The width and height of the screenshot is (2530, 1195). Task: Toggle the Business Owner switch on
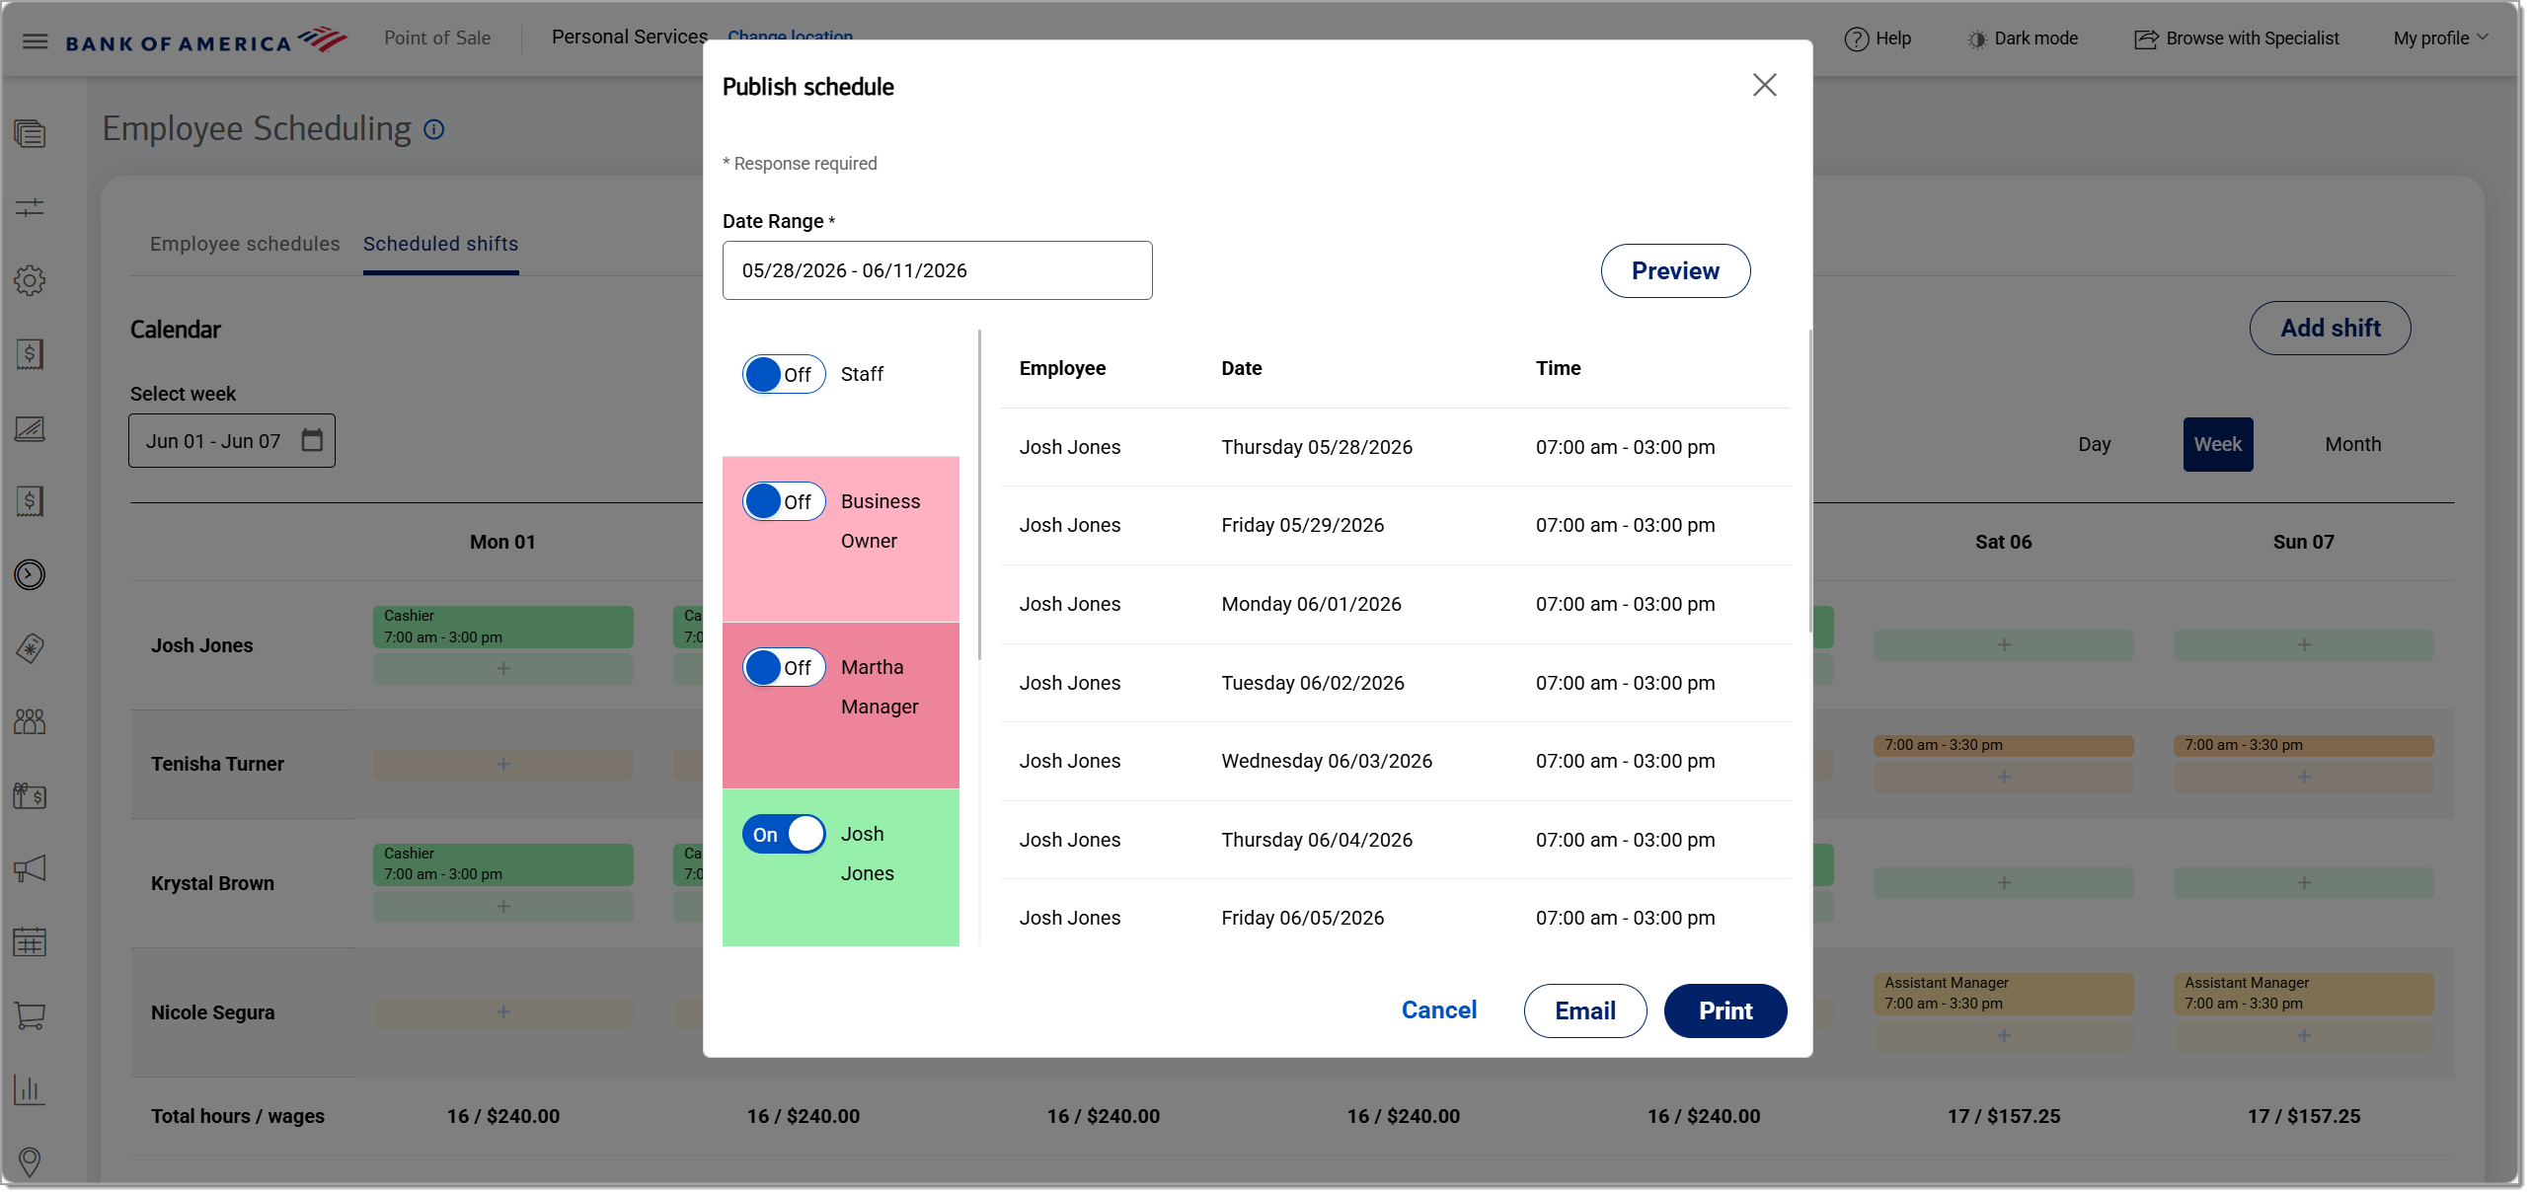[784, 501]
